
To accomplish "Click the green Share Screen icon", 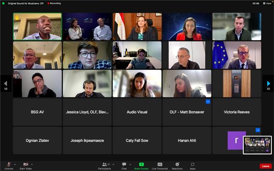I will click(x=141, y=164).
